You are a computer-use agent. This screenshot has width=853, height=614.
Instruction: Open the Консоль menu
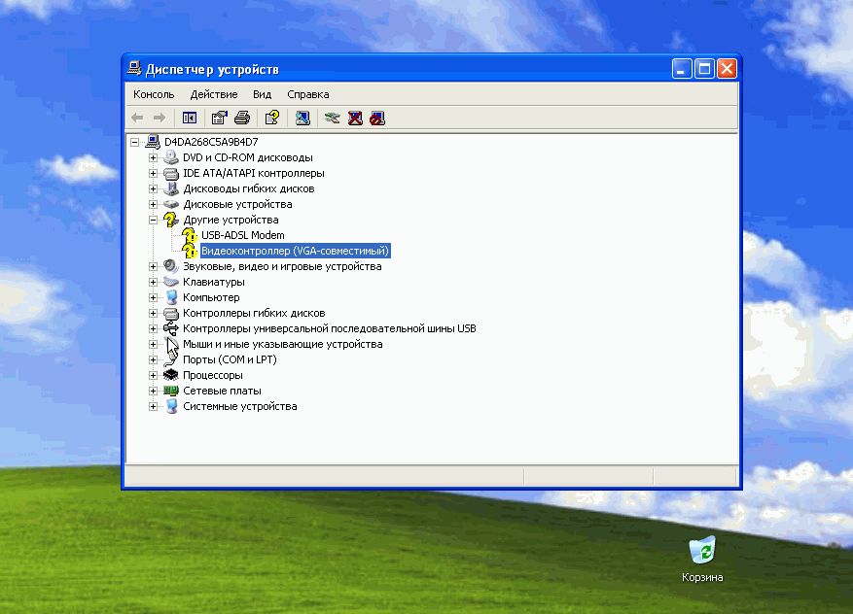(154, 94)
